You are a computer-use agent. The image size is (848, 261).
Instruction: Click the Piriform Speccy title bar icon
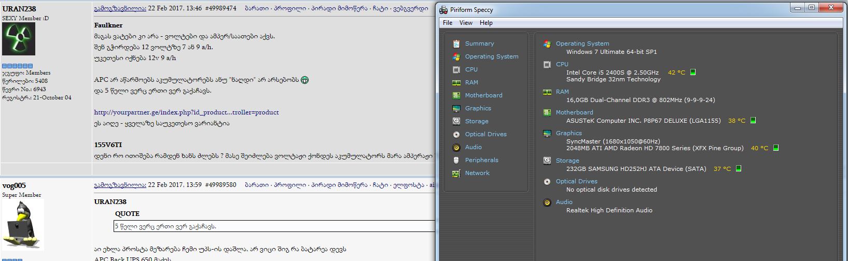pos(443,9)
